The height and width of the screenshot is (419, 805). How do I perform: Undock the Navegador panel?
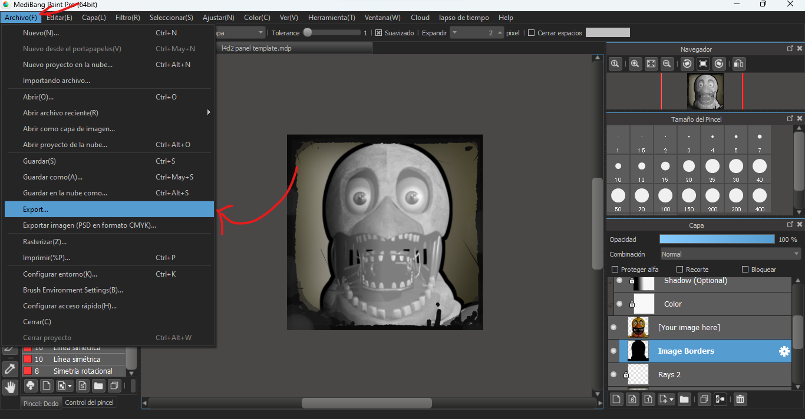click(x=790, y=49)
